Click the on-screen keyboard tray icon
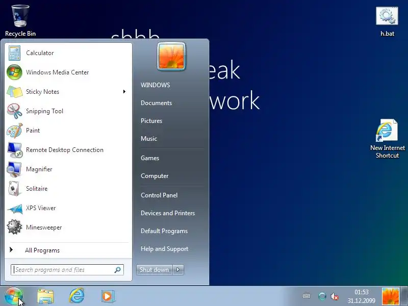The width and height of the screenshot is (408, 306). coord(307,296)
